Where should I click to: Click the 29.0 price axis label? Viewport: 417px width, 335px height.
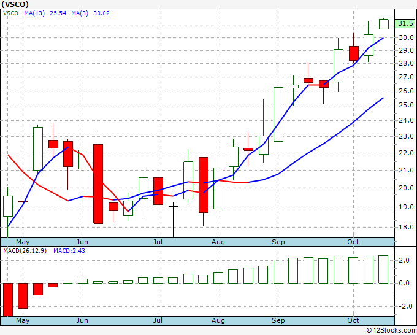pos(406,50)
